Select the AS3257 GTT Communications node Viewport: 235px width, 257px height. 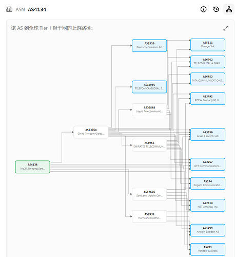click(x=208, y=164)
